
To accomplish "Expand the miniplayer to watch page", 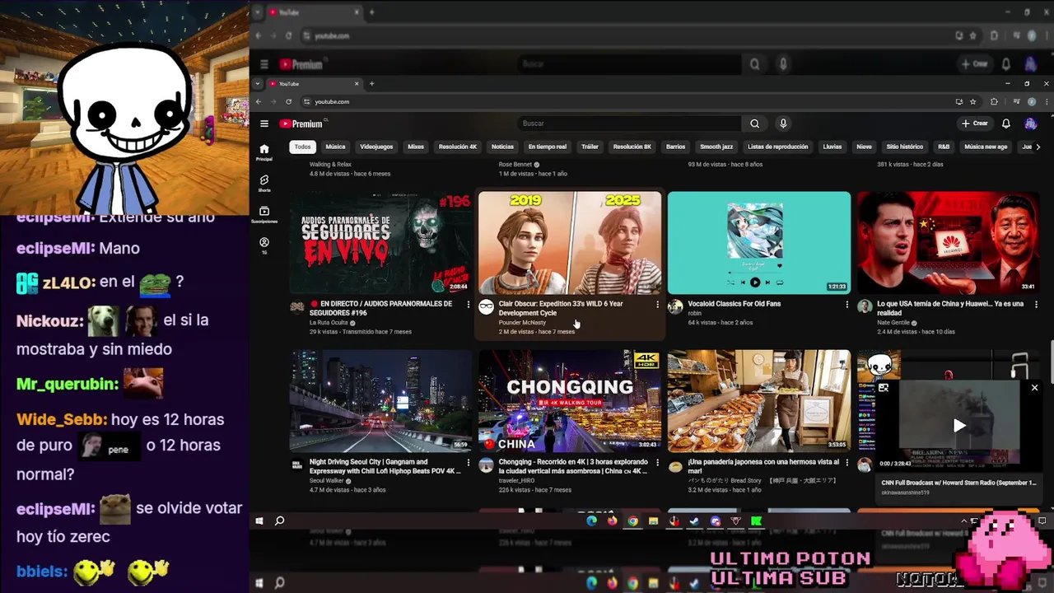I will (884, 387).
